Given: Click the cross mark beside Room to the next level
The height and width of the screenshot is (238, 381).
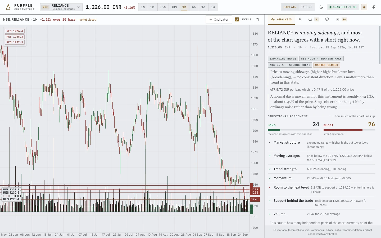Looking at the screenshot, I should pyautogui.click(x=270, y=187).
